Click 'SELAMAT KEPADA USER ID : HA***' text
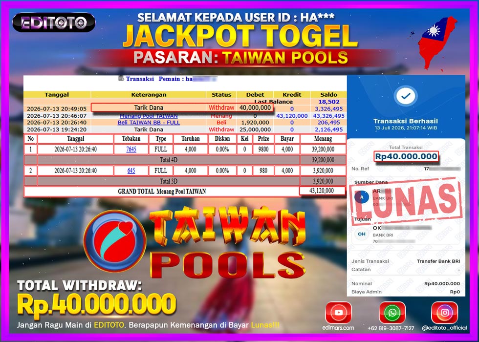 236,17
